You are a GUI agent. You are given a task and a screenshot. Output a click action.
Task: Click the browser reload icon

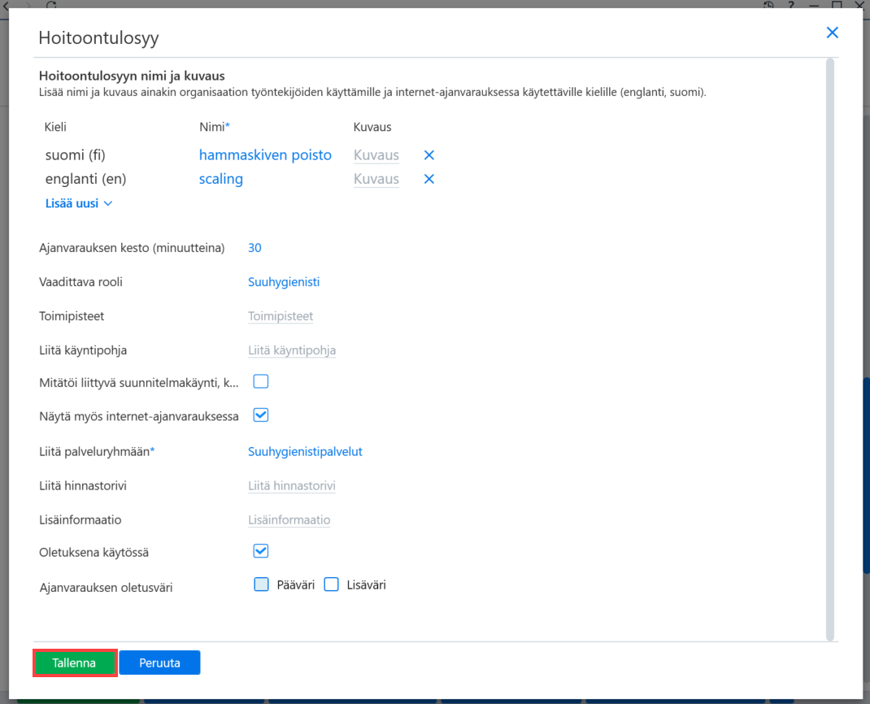pyautogui.click(x=51, y=4)
